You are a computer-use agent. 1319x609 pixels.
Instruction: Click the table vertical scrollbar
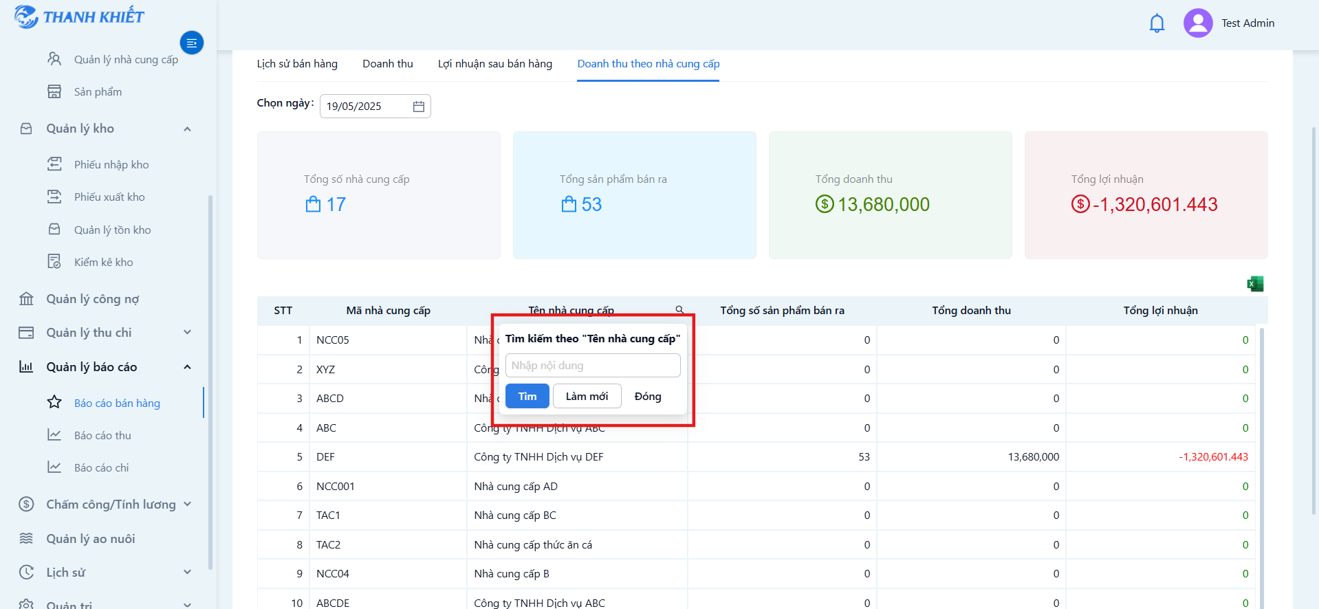[x=1263, y=467]
